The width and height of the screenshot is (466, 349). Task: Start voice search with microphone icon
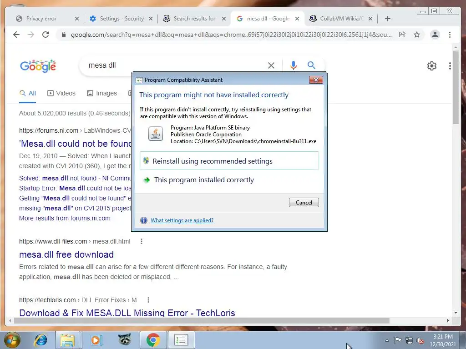pyautogui.click(x=294, y=65)
